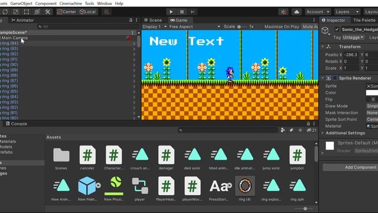Select the combined Transform tool
Image resolution: width=378 pixels, height=213 pixels.
pyautogui.click(x=37, y=12)
